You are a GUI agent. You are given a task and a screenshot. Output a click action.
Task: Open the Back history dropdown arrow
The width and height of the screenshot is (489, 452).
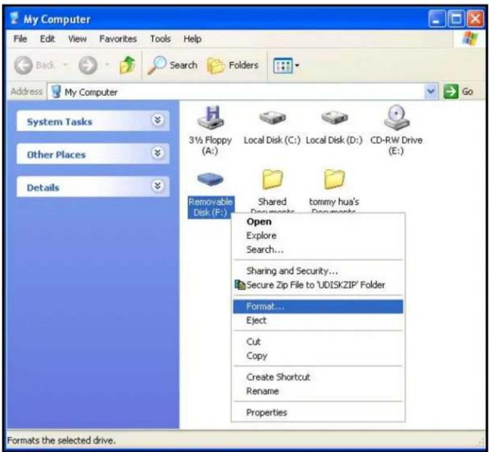tap(66, 64)
